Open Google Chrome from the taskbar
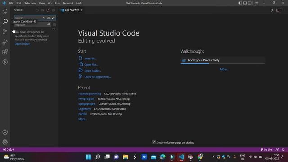 (200, 157)
